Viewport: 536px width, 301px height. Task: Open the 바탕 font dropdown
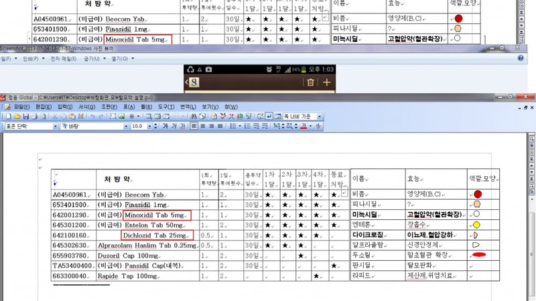pos(126,127)
